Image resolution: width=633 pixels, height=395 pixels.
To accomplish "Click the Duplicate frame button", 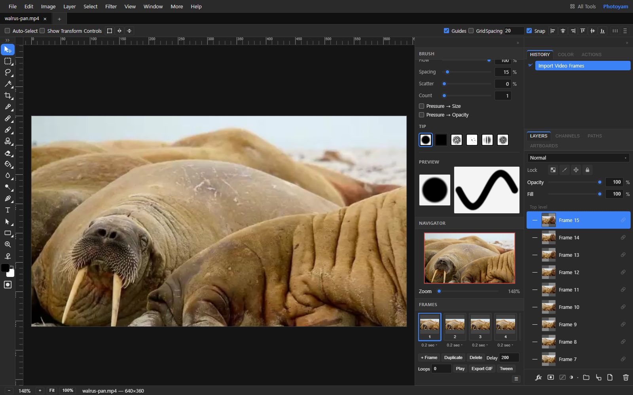I will tap(453, 357).
